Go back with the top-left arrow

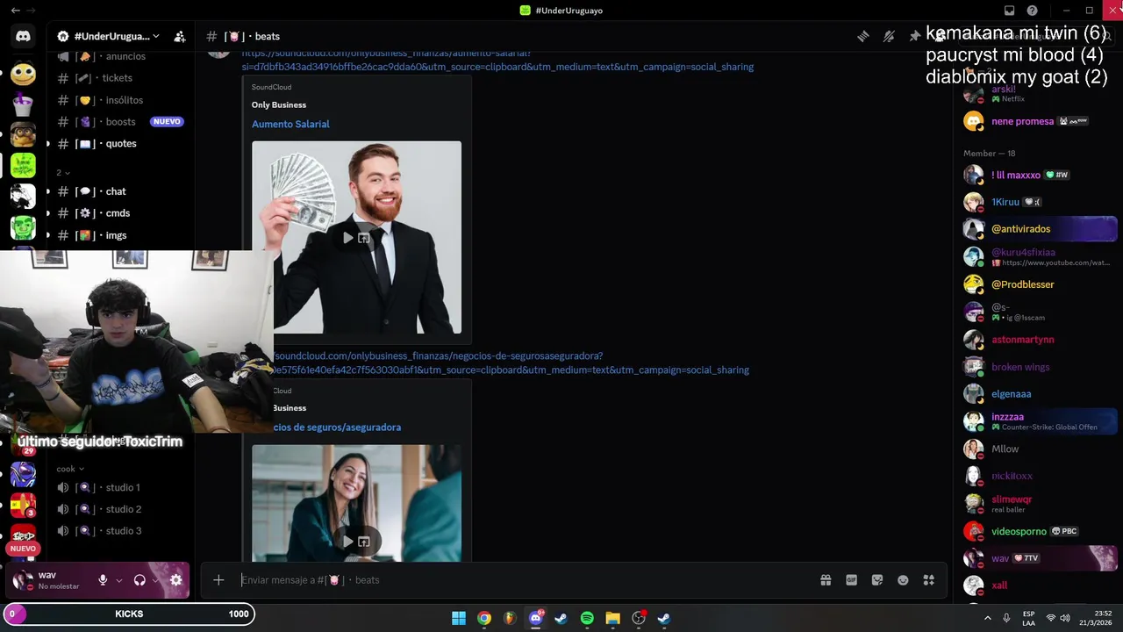15,11
